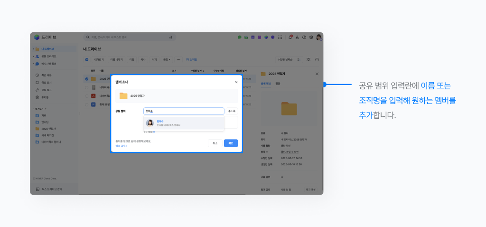This screenshot has height=227, width=486.
Task: Click the organization chart icon
Action: click(297, 37)
